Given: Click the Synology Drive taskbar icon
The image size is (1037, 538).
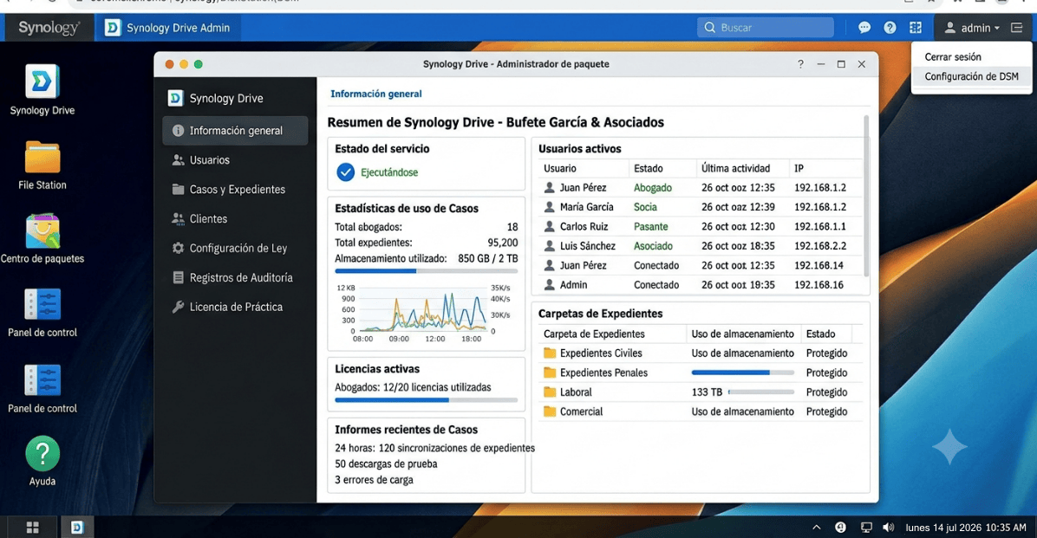Looking at the screenshot, I should (x=77, y=527).
